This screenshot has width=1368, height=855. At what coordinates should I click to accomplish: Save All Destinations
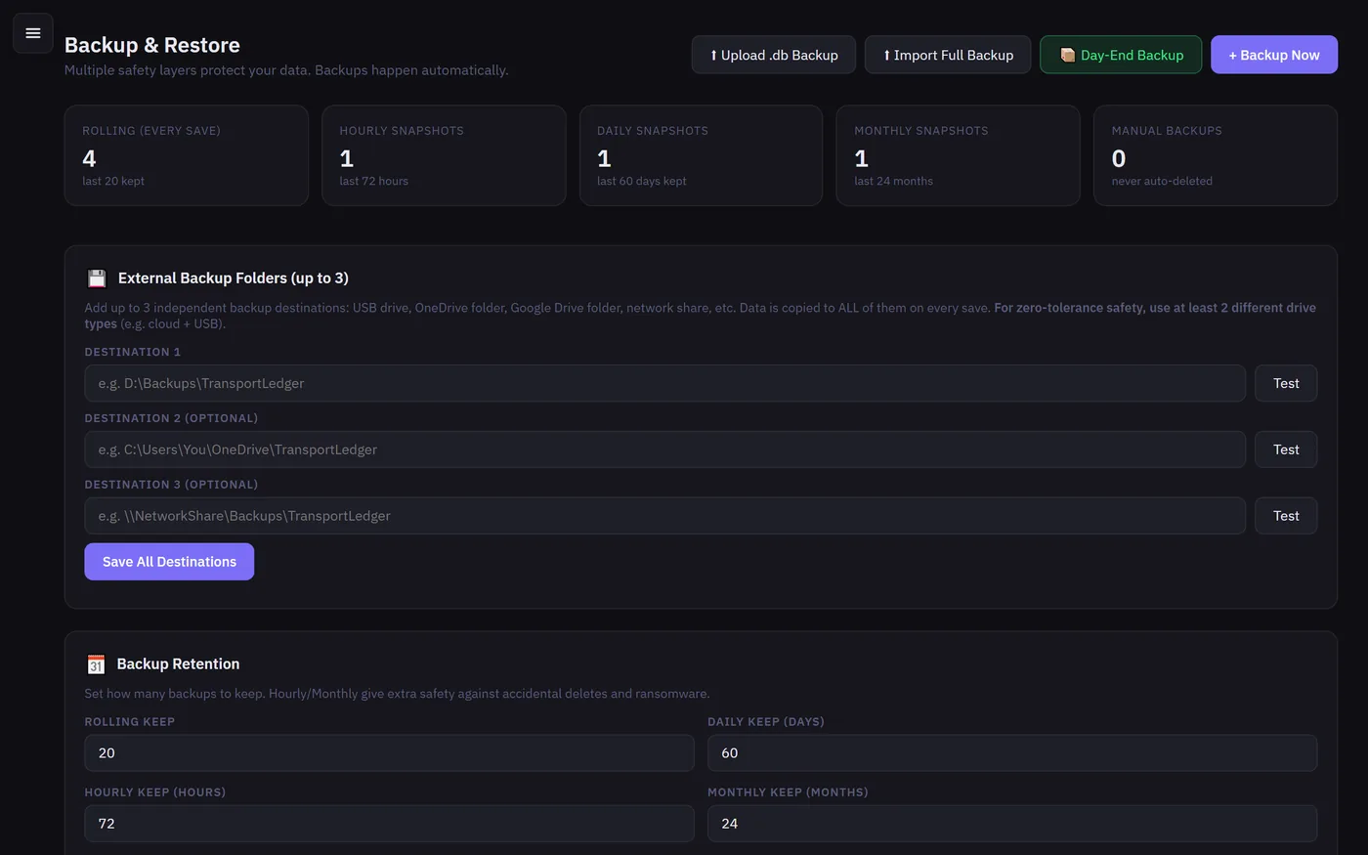[169, 562]
